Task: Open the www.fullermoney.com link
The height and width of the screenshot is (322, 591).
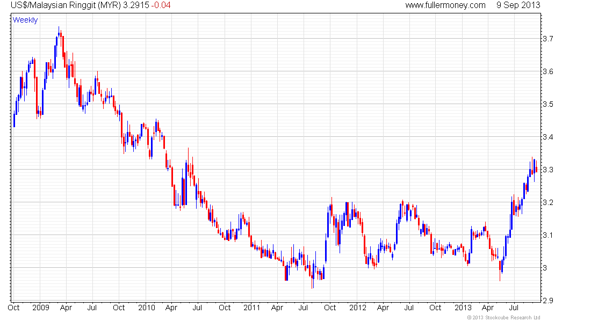Action: (445, 5)
